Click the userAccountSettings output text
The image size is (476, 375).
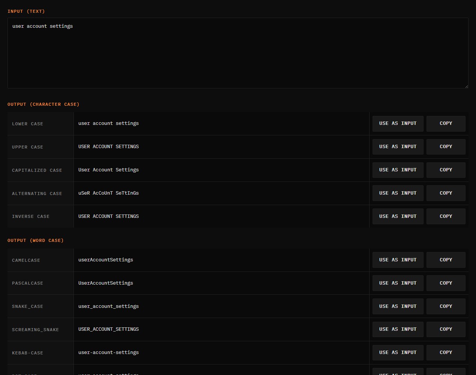106,260
